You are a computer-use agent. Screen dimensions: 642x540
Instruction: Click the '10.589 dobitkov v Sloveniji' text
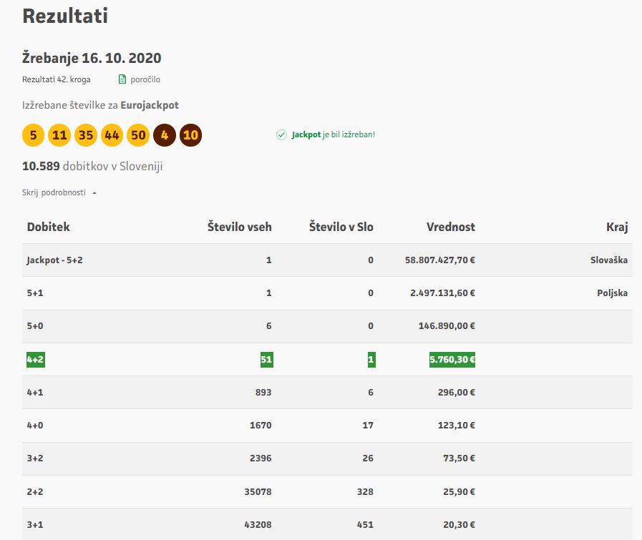click(x=92, y=166)
